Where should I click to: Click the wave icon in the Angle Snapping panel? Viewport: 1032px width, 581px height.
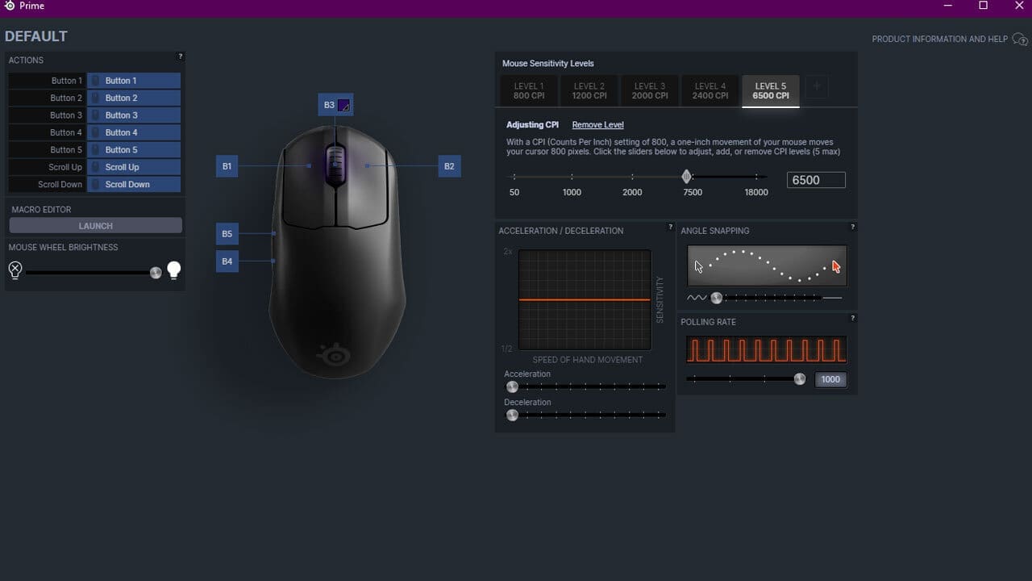pyautogui.click(x=697, y=298)
